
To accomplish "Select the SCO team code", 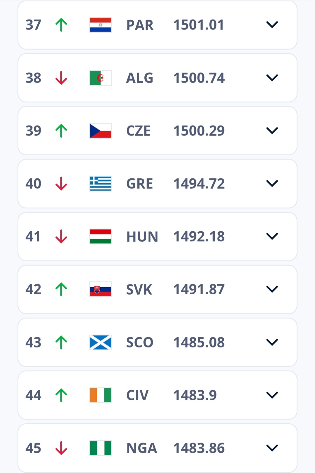I will click(140, 342).
